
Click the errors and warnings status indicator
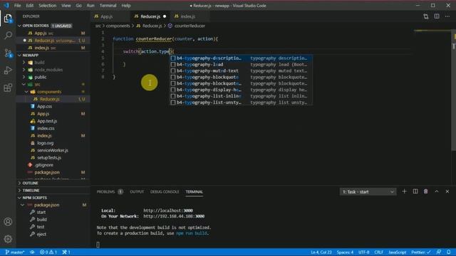(48, 252)
